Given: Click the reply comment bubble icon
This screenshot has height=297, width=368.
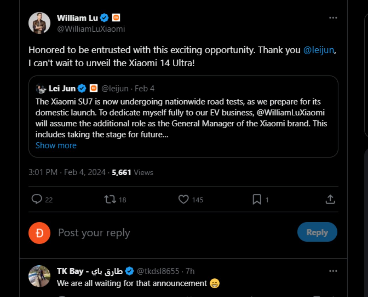Looking at the screenshot, I should point(37,199).
